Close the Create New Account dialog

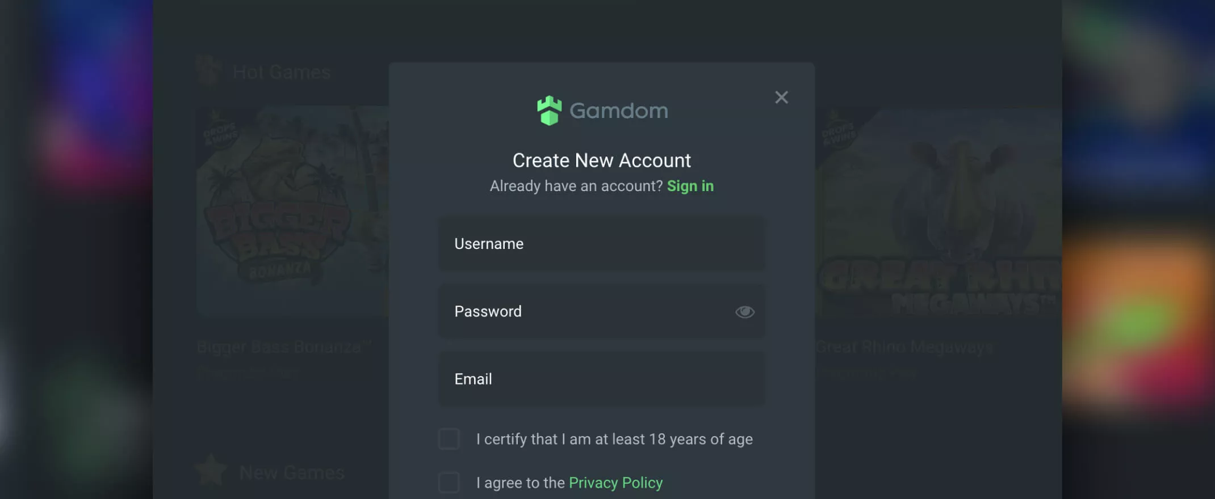tap(781, 98)
